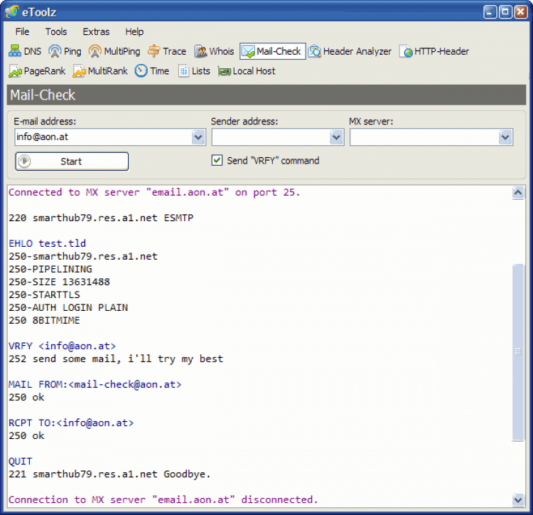Open the DNS lookup tool
Screen dimensions: 533x515
(26, 51)
